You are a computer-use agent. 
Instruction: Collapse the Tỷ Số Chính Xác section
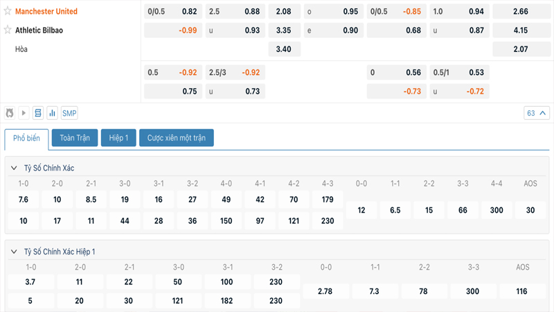[14, 168]
